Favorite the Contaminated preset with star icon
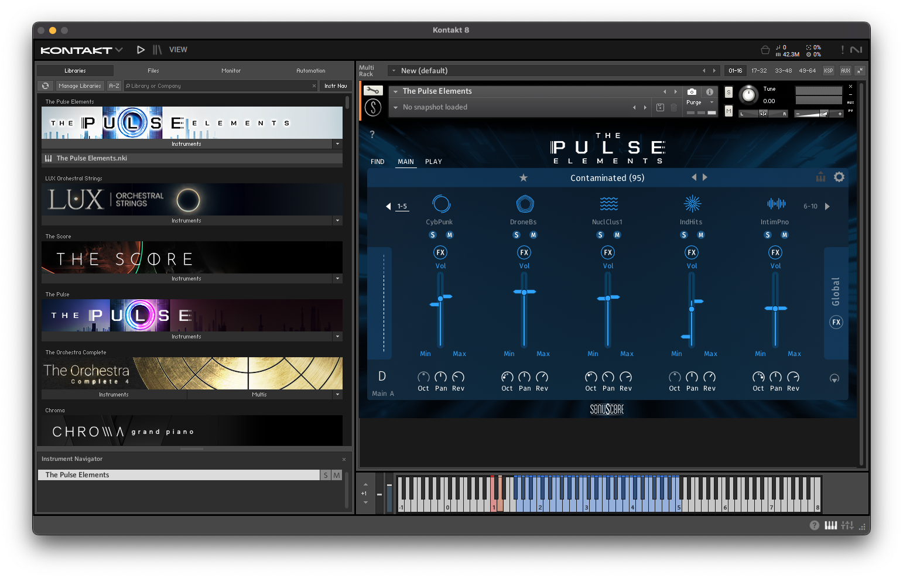Screen dimensions: 903x578 pyautogui.click(x=524, y=178)
